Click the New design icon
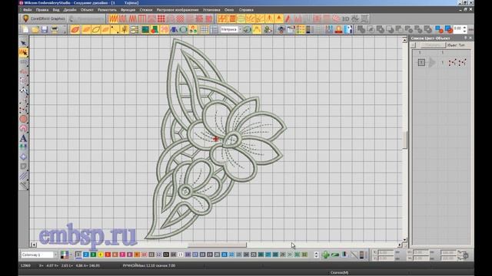The width and height of the screenshot is (492, 276). [25, 30]
